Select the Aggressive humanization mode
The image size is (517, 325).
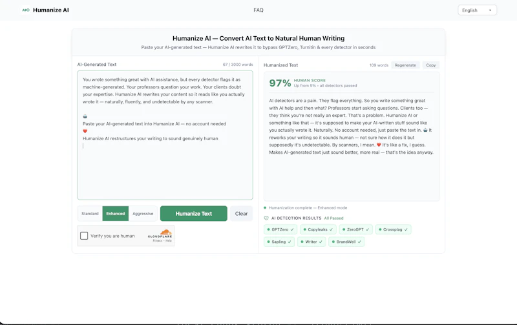[143, 214]
